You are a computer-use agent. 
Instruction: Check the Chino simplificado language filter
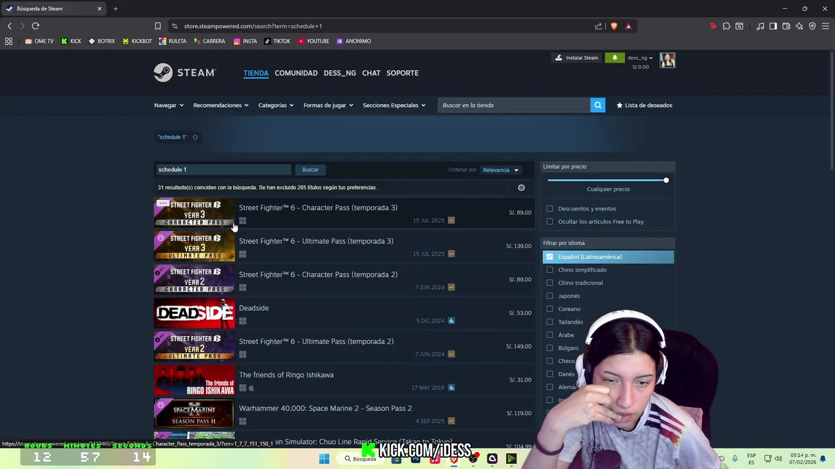coord(549,270)
